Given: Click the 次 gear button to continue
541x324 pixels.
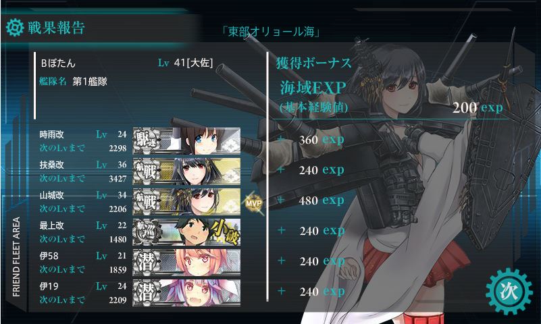Looking at the screenshot, I should coord(509,291).
